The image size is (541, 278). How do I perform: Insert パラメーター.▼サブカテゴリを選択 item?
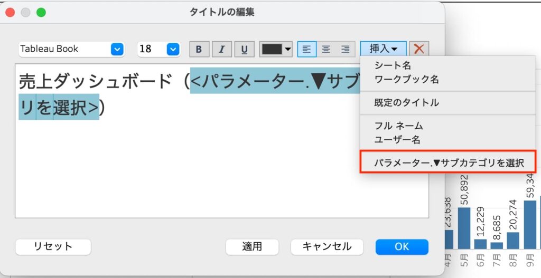tap(449, 162)
